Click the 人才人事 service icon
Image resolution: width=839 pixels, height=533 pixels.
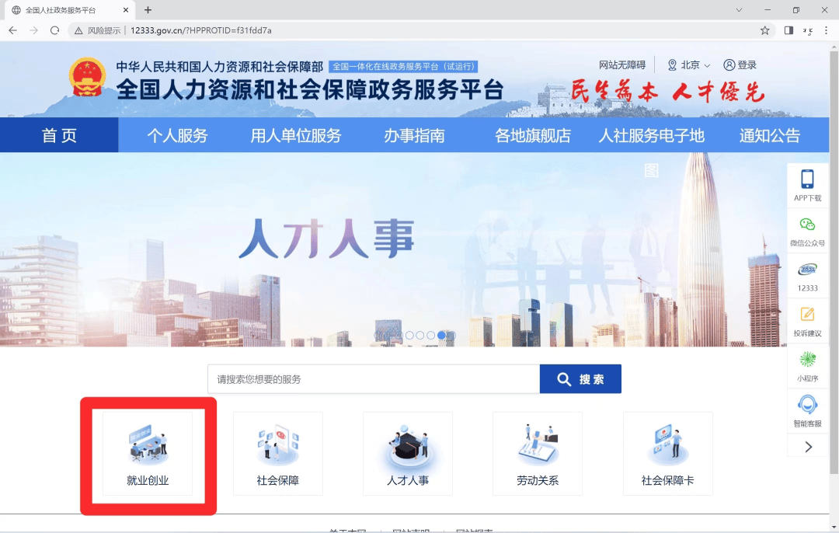[x=407, y=455]
